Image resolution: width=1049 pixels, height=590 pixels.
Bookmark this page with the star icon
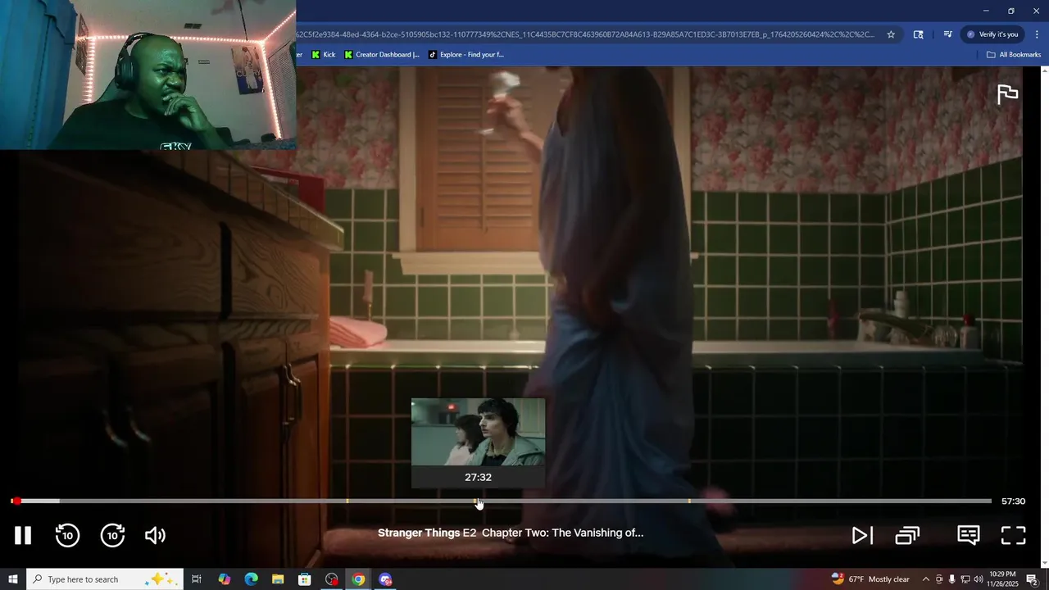[891, 34]
